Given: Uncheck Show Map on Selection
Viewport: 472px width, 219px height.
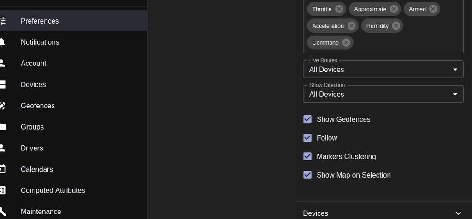Looking at the screenshot, I should (307, 175).
